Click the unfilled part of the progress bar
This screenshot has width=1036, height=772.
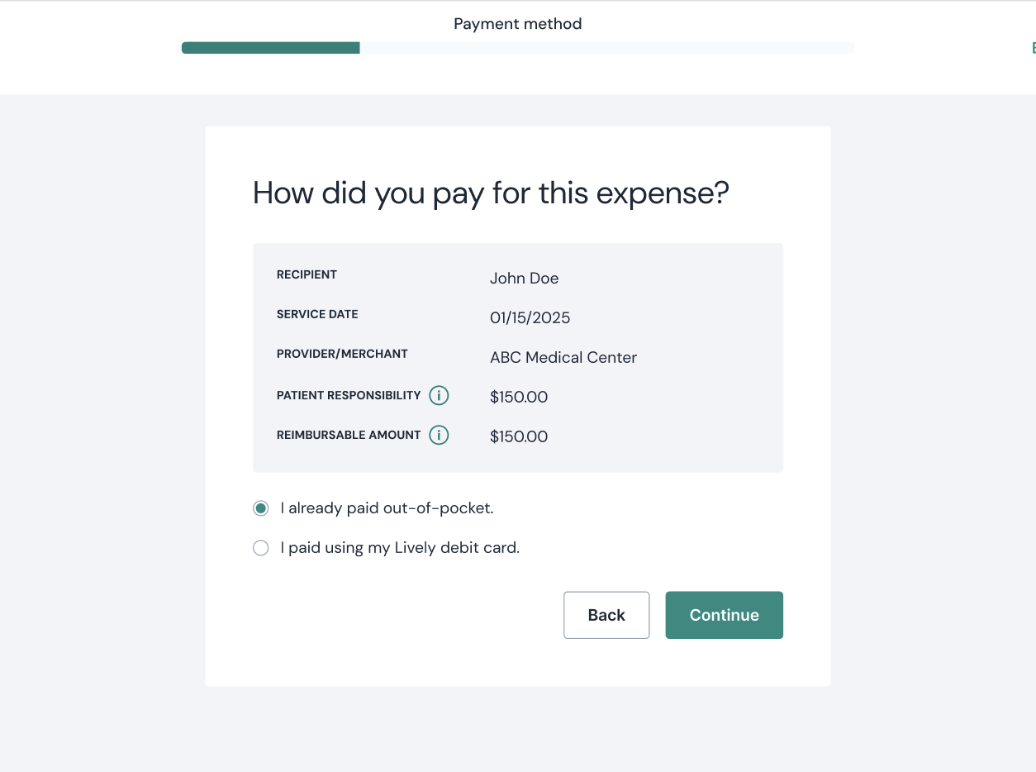tap(607, 48)
